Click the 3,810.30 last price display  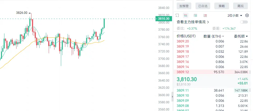pos(187,80)
